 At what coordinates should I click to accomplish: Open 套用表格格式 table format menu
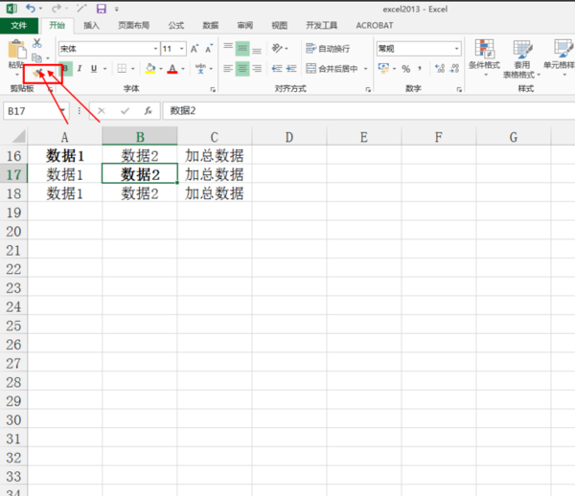coord(521,58)
